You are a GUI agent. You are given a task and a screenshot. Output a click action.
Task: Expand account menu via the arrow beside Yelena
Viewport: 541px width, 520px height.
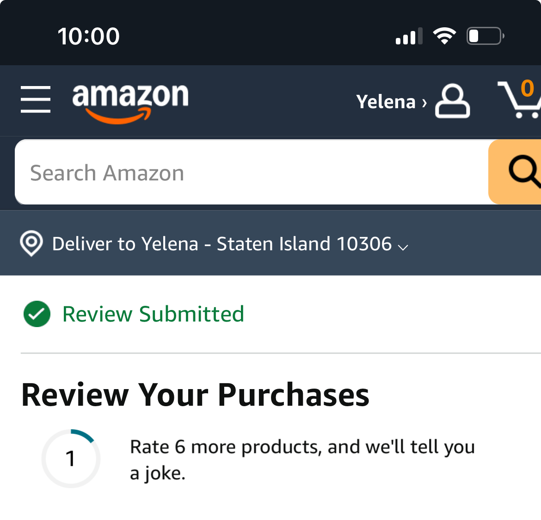pyautogui.click(x=424, y=103)
